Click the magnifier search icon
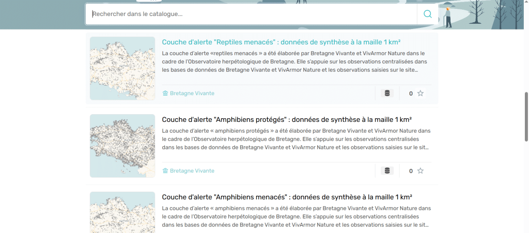The width and height of the screenshot is (529, 233). [427, 14]
